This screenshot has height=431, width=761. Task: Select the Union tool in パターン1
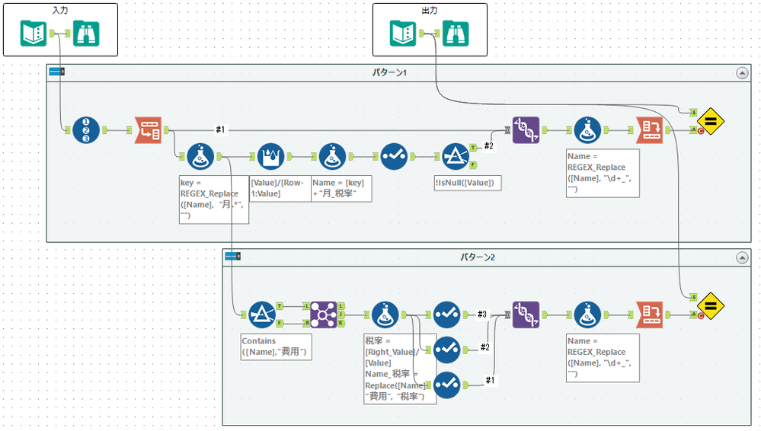click(526, 130)
